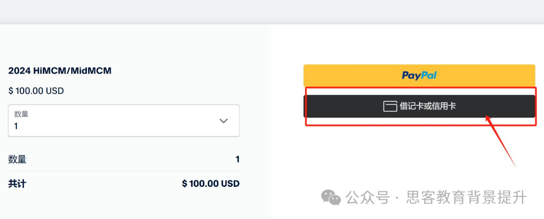Open the 数量 quantity dropdown box

(124, 121)
